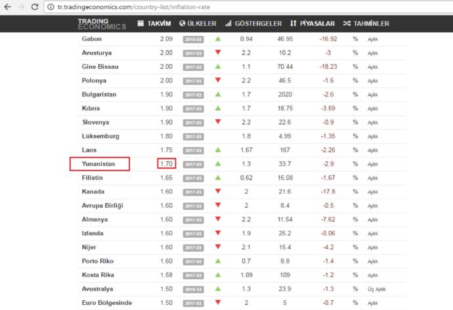Open the Gabon country link
The height and width of the screenshot is (310, 453).
tap(91, 39)
